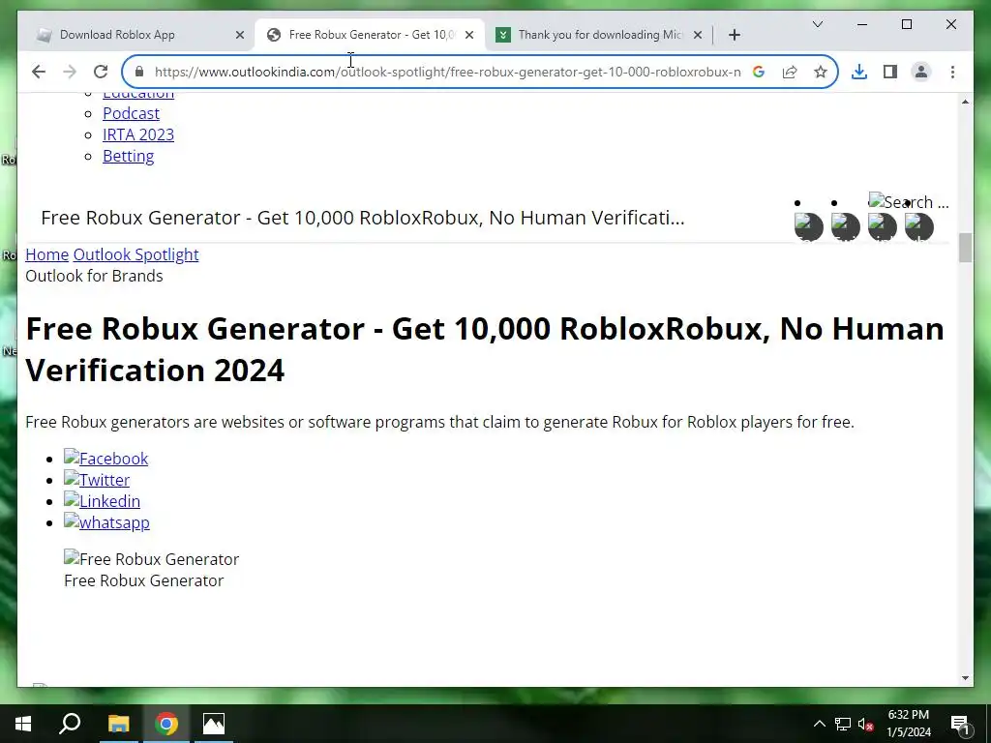Click the third round social icon in header
Viewport: 991px width, 743px height.
pos(883,227)
